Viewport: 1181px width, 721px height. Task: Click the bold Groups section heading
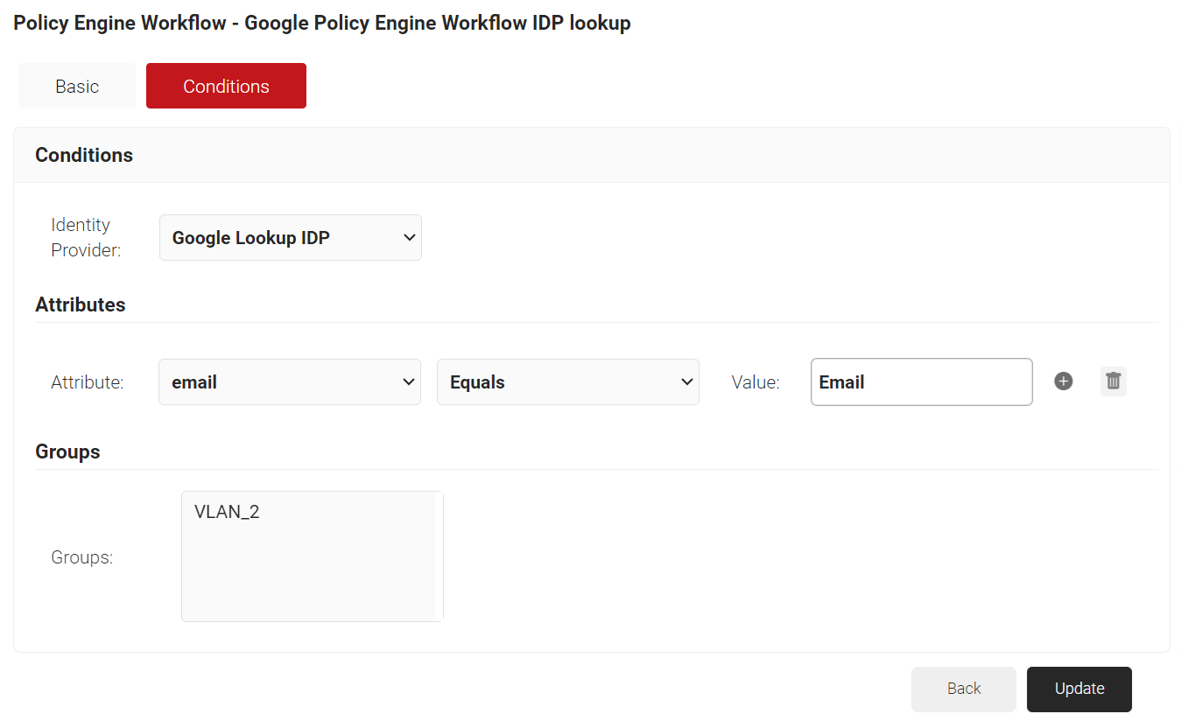(67, 451)
